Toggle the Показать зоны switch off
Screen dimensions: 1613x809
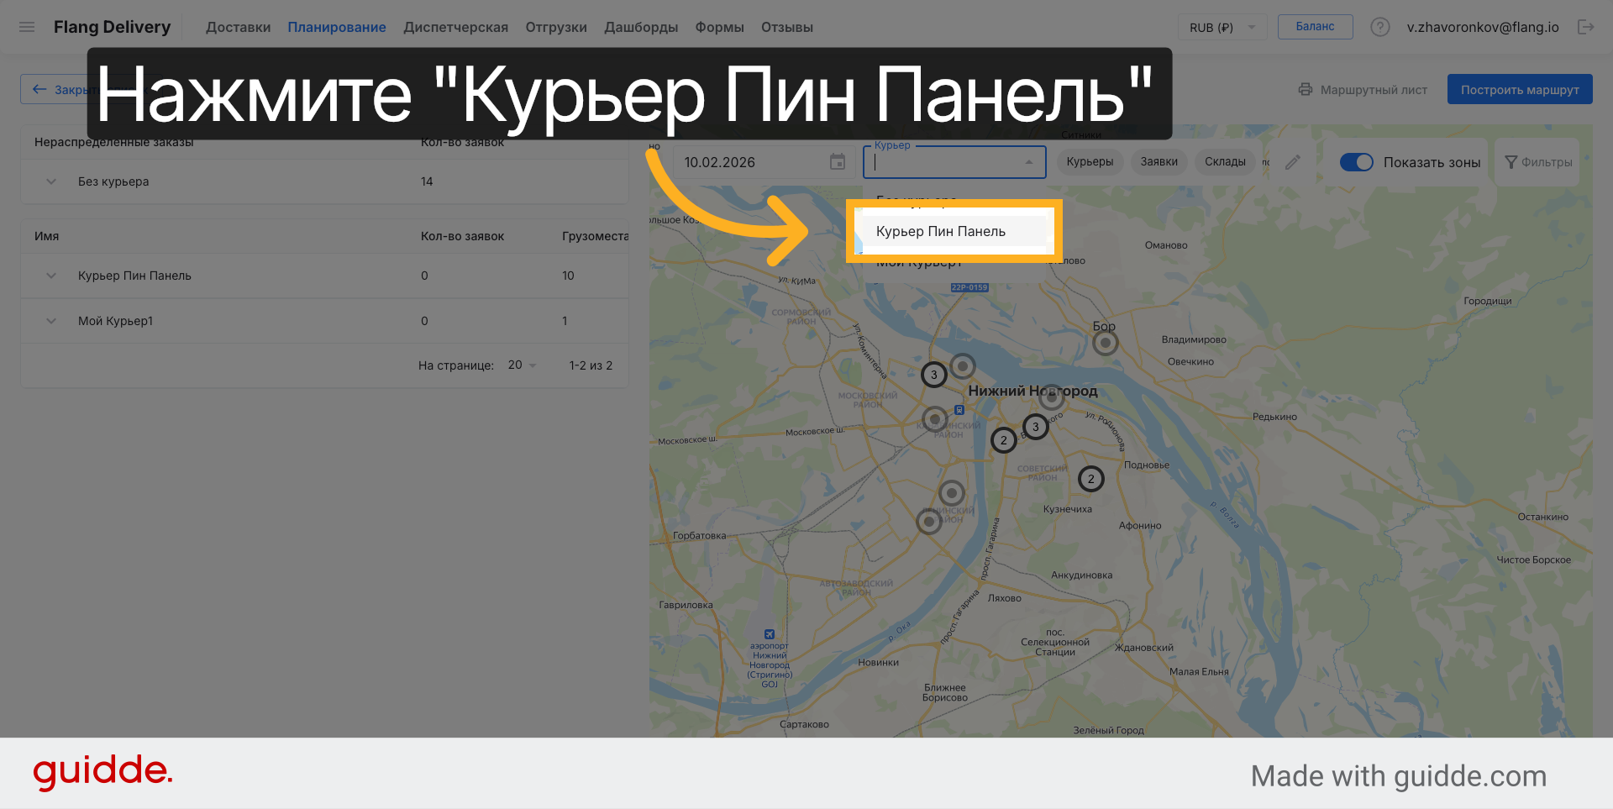[1358, 161]
